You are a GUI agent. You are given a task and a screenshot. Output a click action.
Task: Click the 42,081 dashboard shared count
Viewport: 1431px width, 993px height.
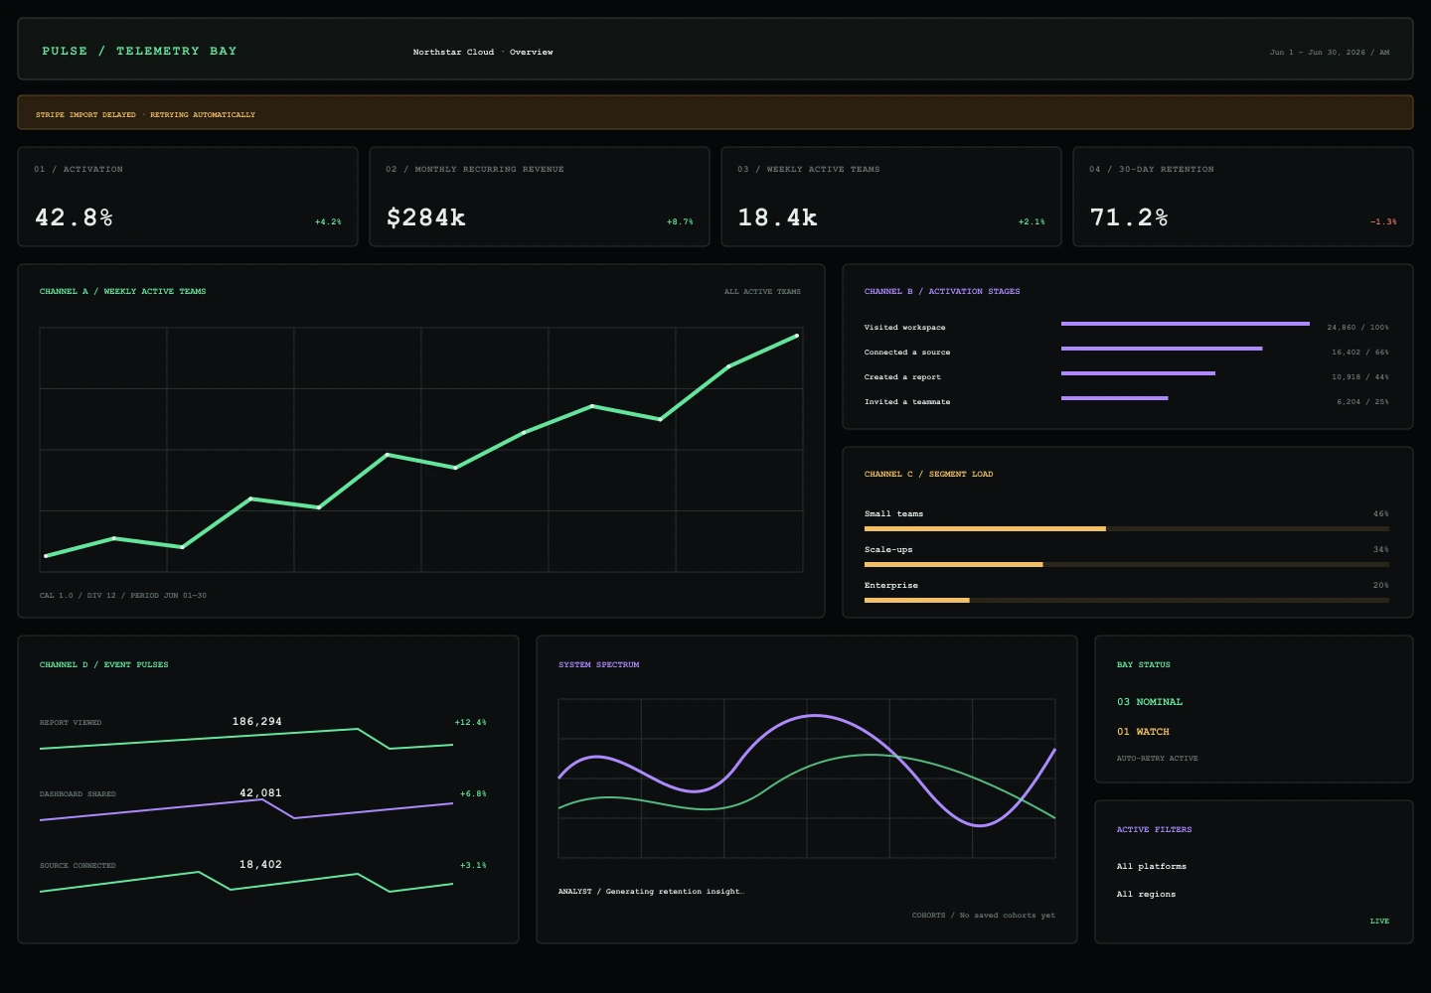260,792
